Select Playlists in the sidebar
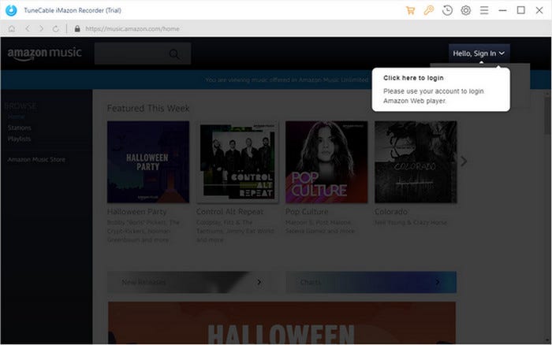The height and width of the screenshot is (345, 552). (x=19, y=139)
